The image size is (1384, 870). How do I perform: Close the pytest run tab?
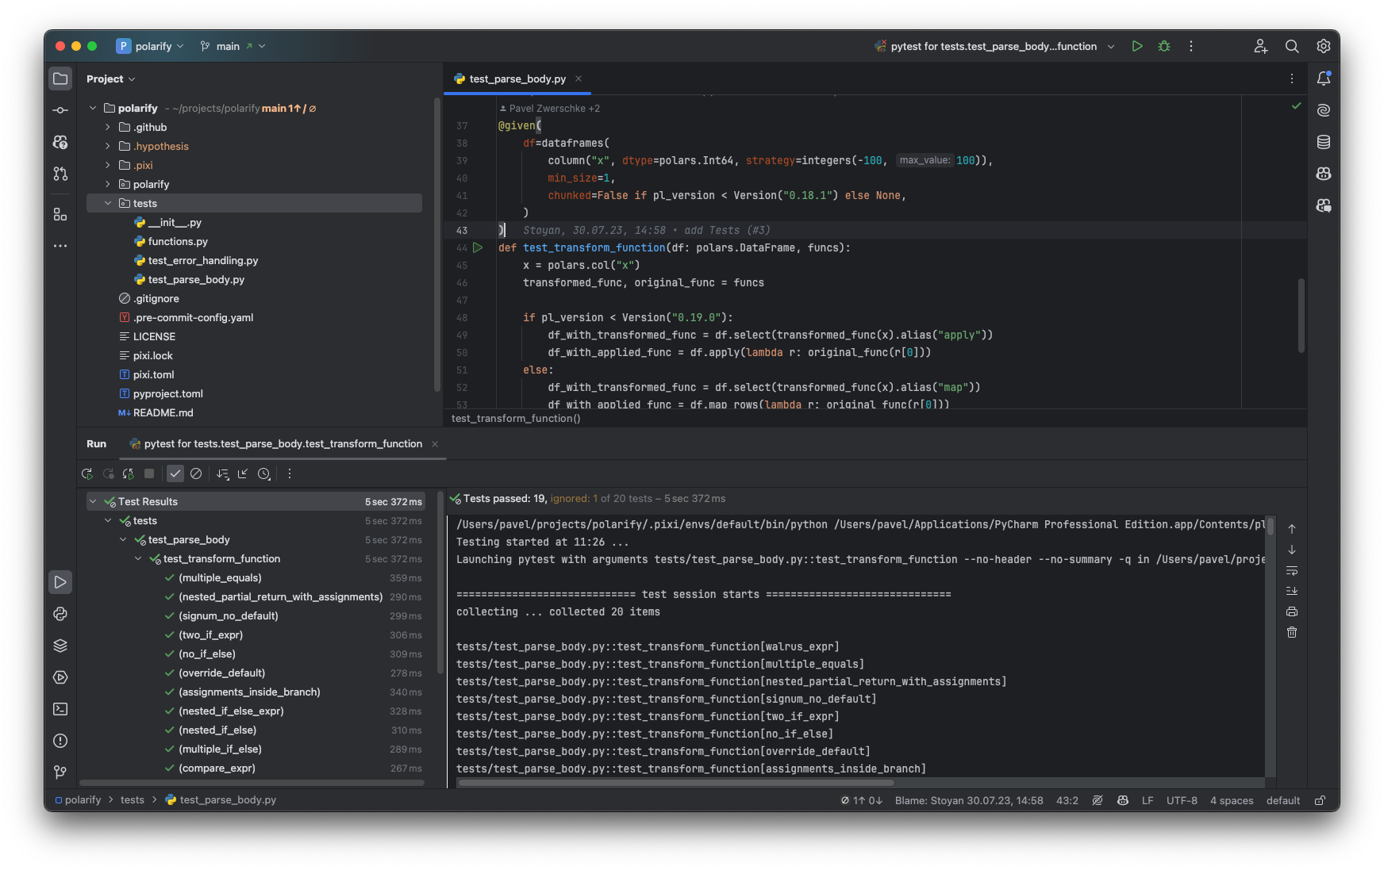click(435, 444)
